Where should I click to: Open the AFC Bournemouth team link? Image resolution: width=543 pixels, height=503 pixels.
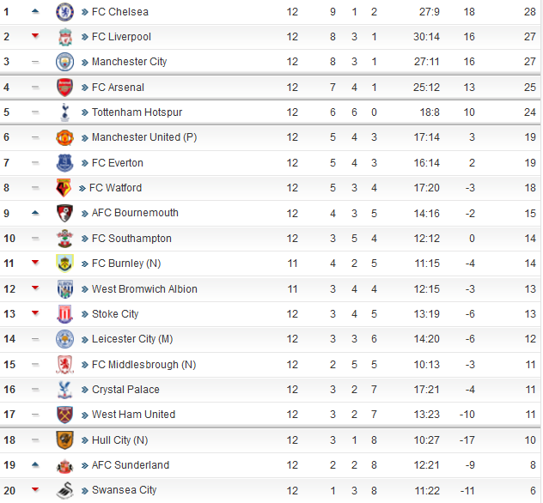(135, 213)
